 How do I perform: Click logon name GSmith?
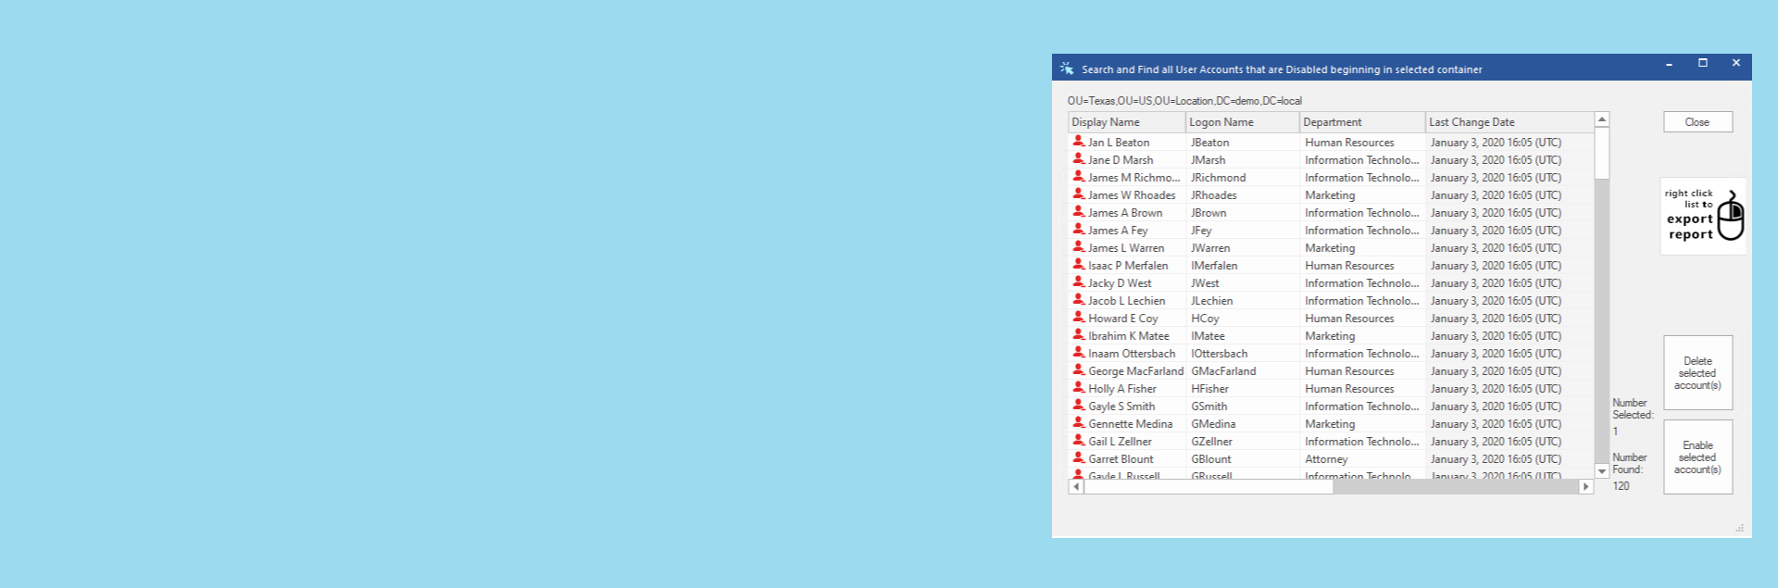(1209, 407)
